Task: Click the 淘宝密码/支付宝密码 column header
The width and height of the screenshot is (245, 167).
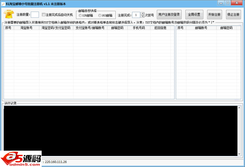Action: coord(56,28)
